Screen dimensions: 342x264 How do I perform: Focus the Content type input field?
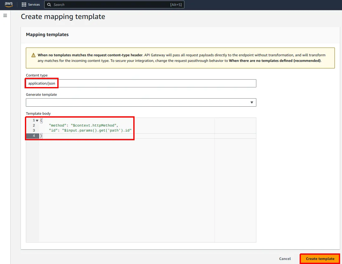141,83
